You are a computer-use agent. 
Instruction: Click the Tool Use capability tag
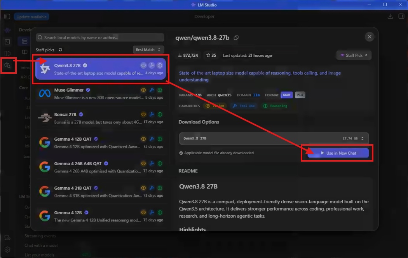pos(244,106)
